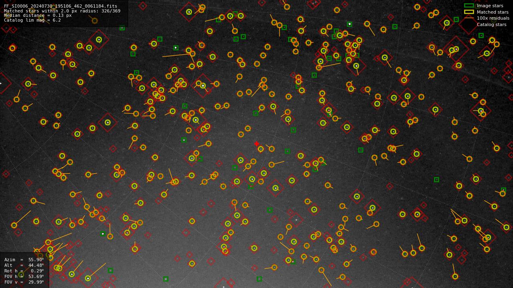Viewport: 513px width, 288px height.
Task: Select the 'Image stars' legend label
Action: pos(490,6)
